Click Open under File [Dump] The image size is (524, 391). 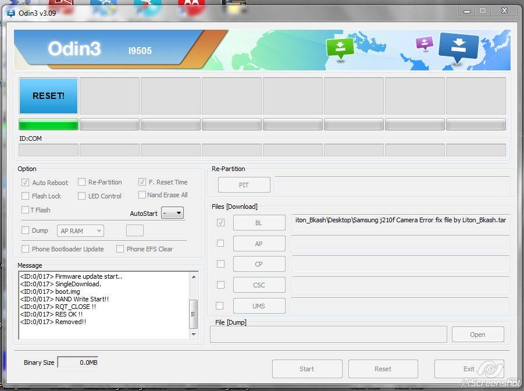(x=477, y=334)
